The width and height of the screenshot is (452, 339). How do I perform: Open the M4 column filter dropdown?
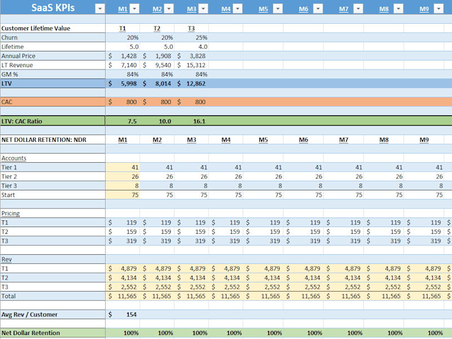coord(237,8)
